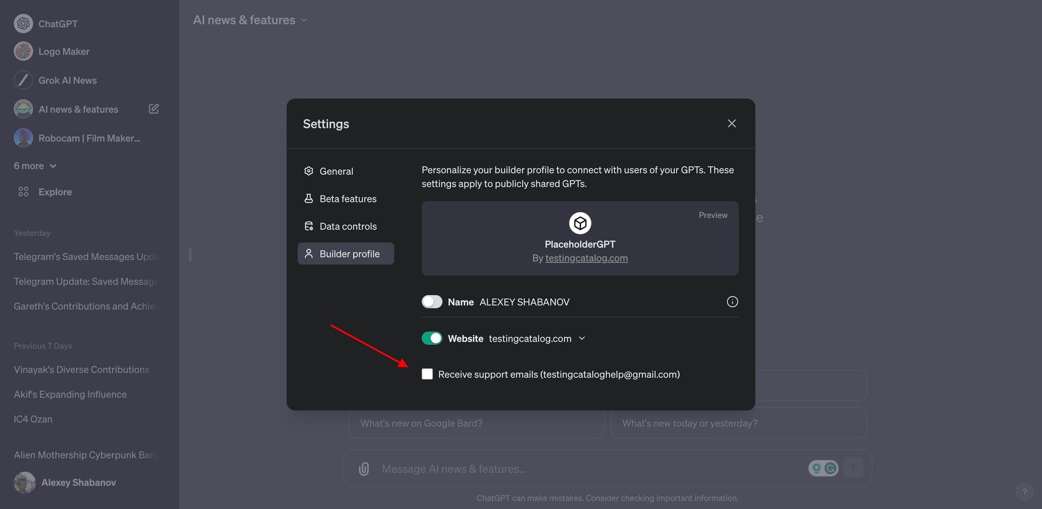Open Robocam Film Maker avatar icon
Image resolution: width=1042 pixels, height=509 pixels.
point(23,138)
